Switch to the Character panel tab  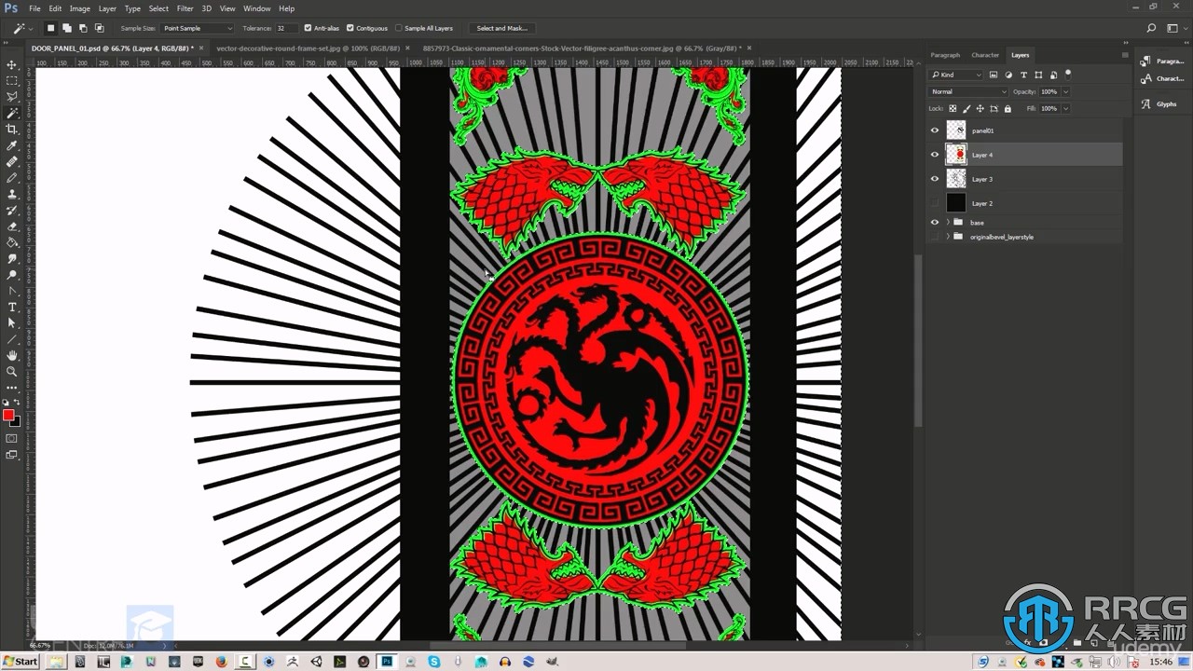tap(985, 55)
